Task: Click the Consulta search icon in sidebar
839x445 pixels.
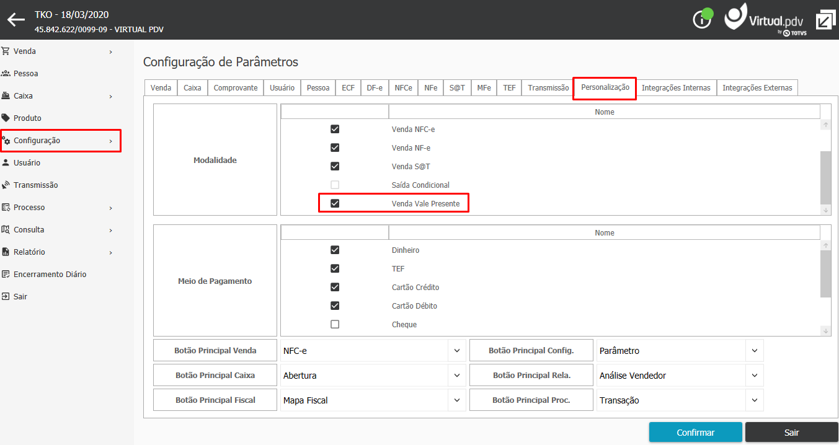Action: pos(6,230)
